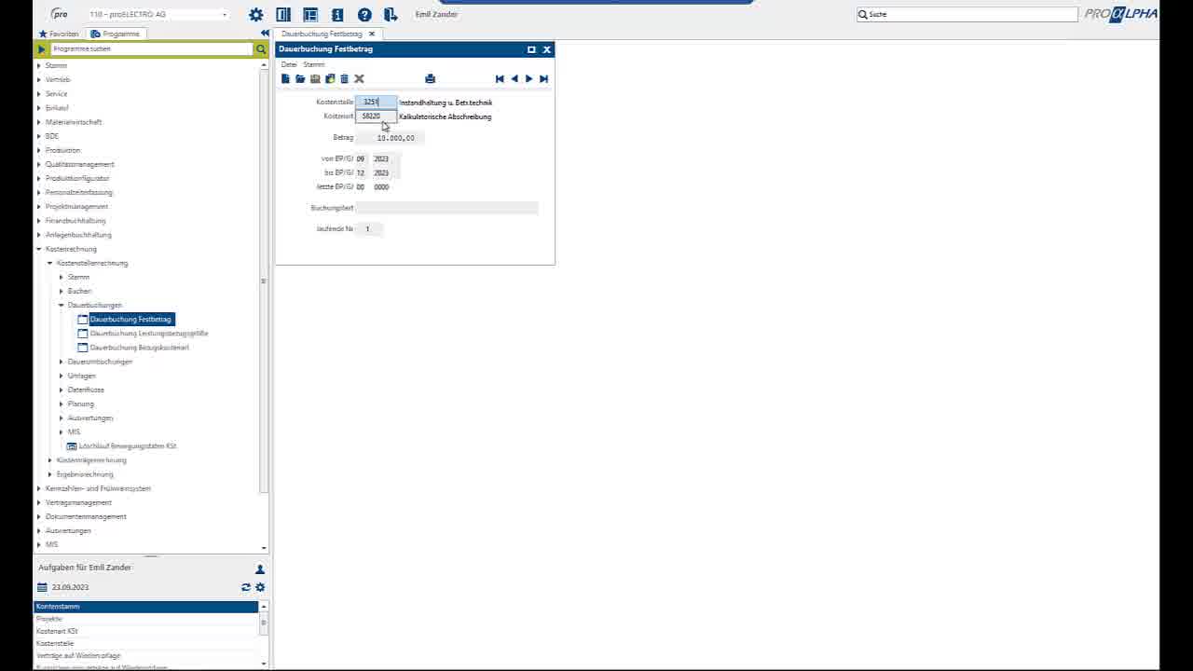Collapse the Kostenrechnung tree node

tap(38, 249)
